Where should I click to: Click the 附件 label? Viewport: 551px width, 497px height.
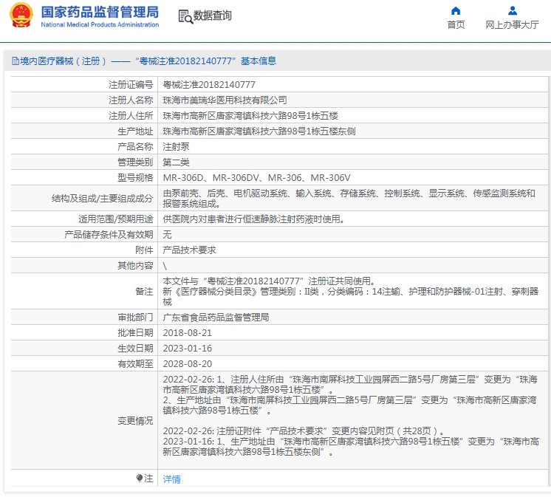144,250
